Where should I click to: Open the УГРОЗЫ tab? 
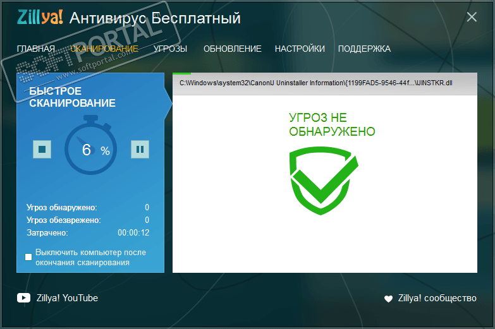point(170,49)
